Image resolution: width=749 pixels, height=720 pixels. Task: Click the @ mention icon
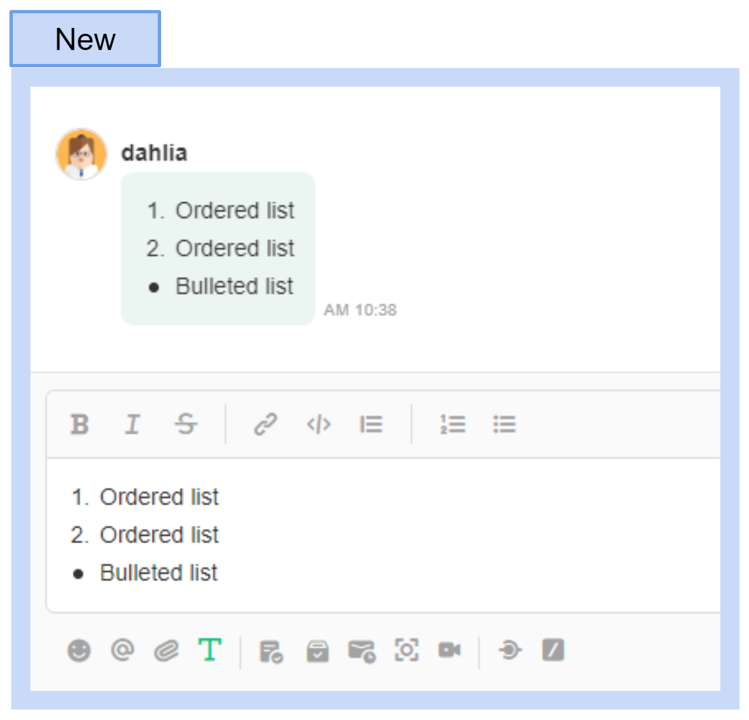pos(122,650)
